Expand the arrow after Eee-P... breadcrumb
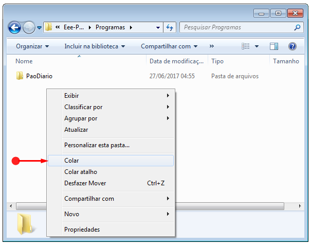 89,27
